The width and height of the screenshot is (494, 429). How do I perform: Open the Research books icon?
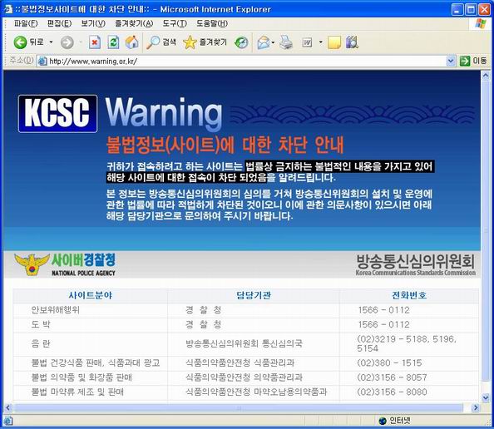click(352, 42)
